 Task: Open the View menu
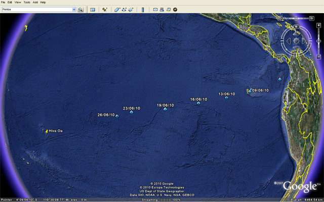18,2
